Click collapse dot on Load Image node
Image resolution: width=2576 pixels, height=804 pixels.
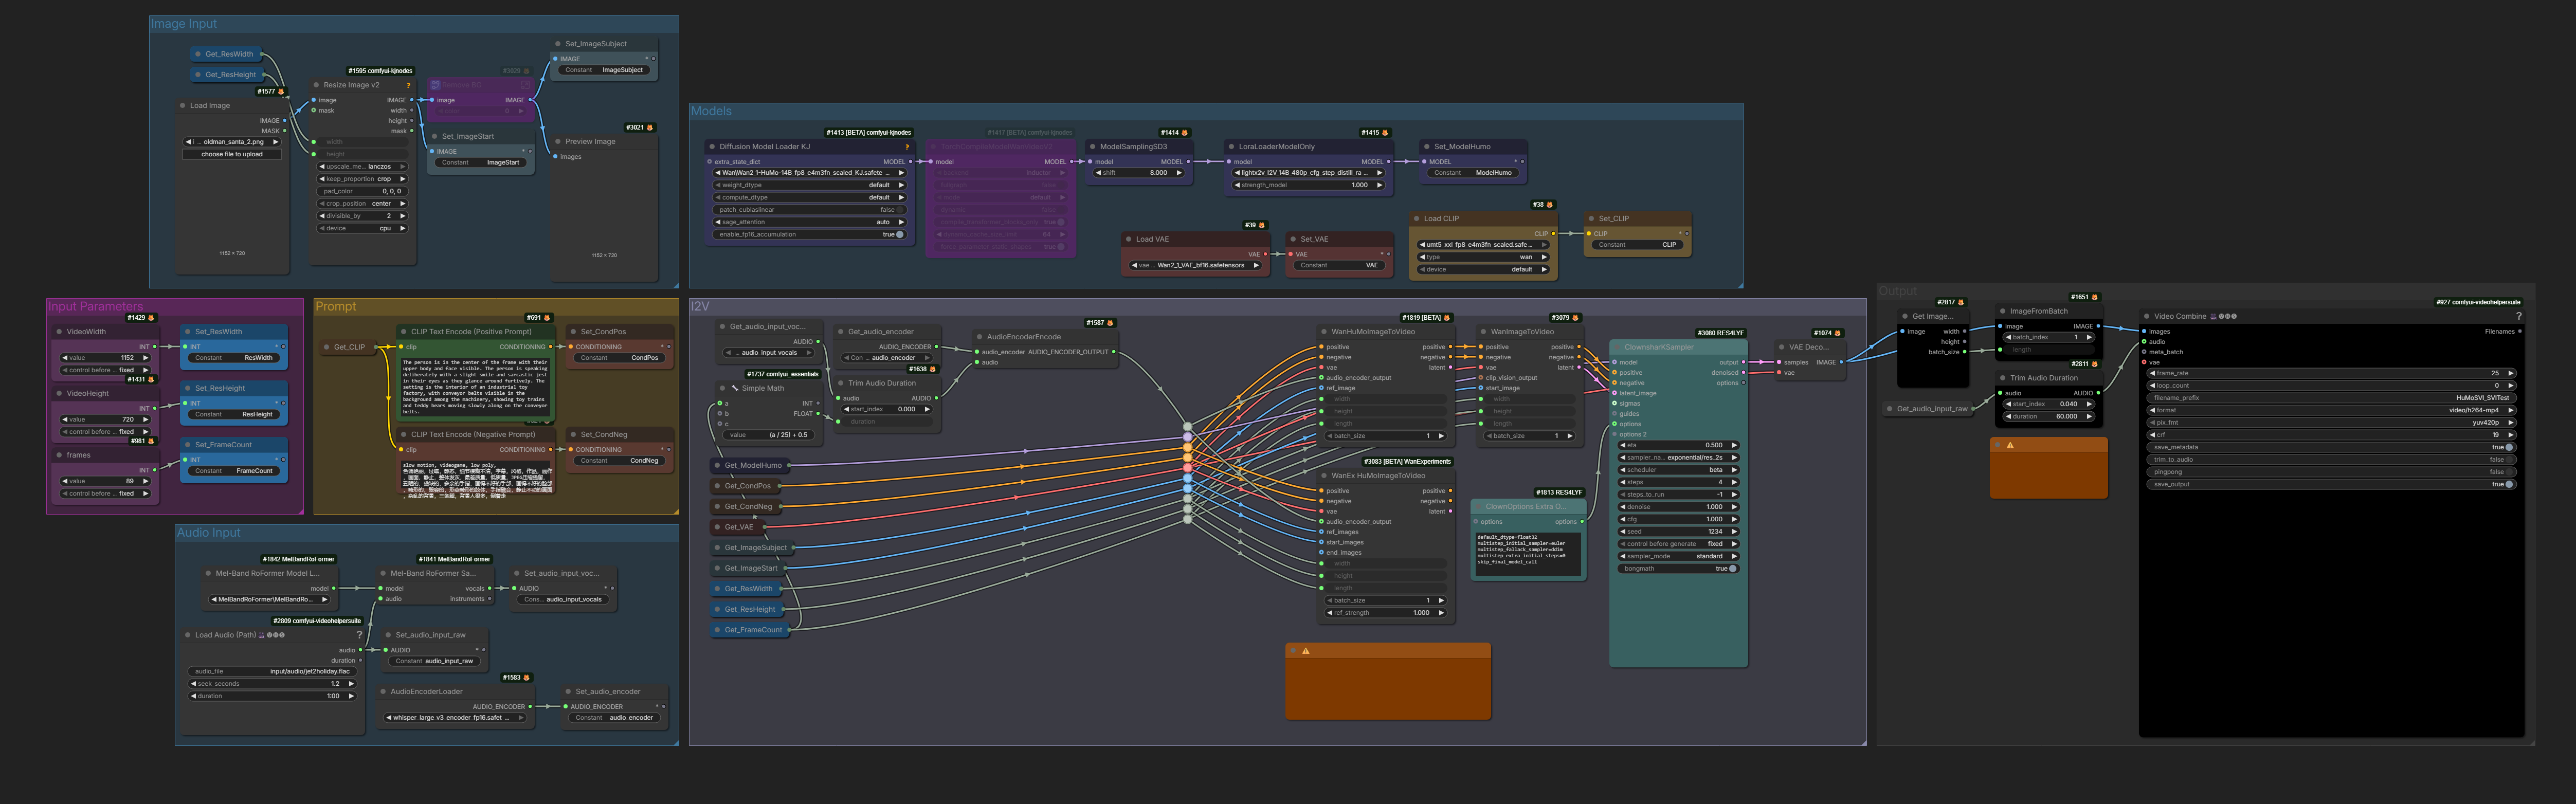coord(182,105)
